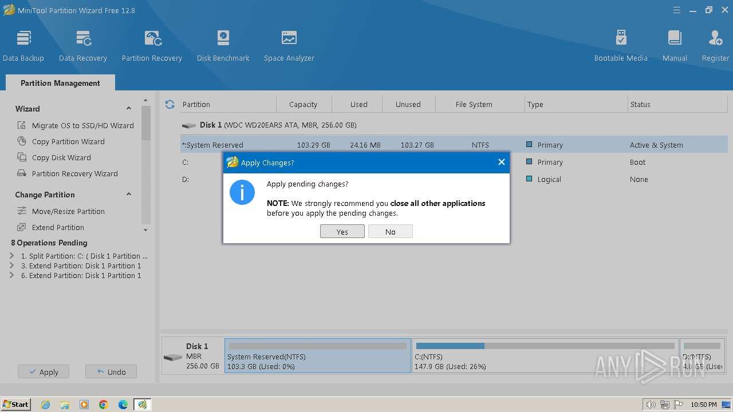Viewport: 733px width, 412px height.
Task: Sort by the Unused column header
Action: (408, 104)
